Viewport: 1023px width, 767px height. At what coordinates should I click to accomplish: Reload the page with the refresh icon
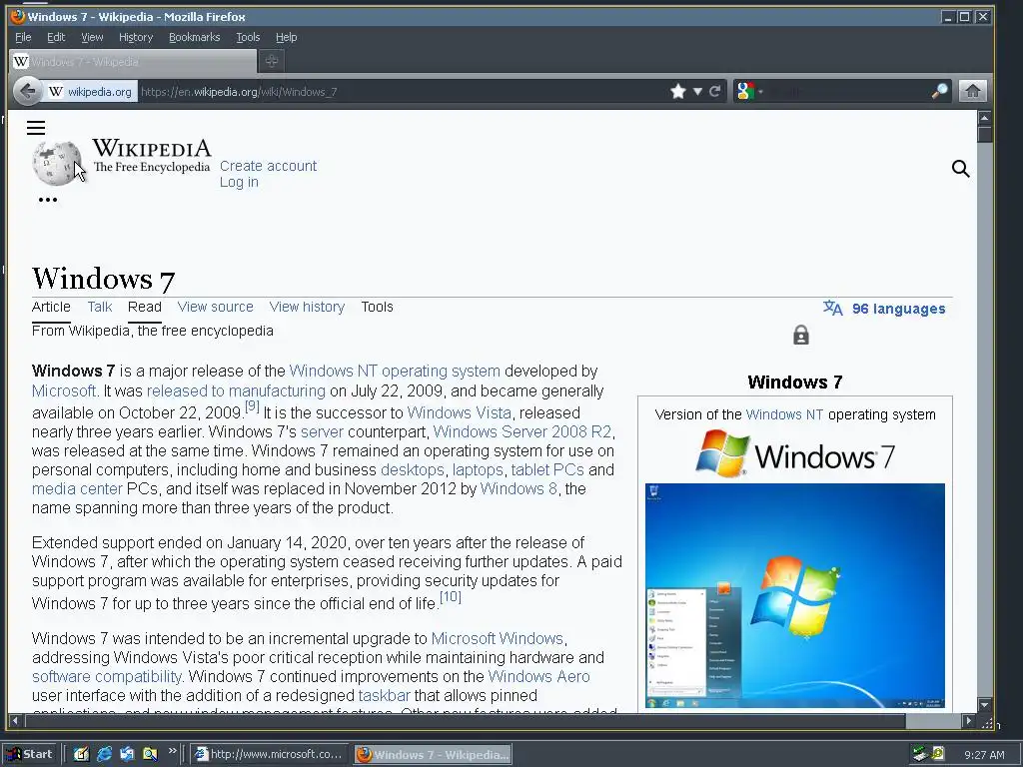pyautogui.click(x=715, y=91)
